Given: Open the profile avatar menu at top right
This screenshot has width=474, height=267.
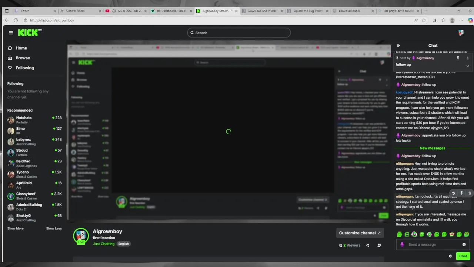Looking at the screenshot, I should pos(461,33).
